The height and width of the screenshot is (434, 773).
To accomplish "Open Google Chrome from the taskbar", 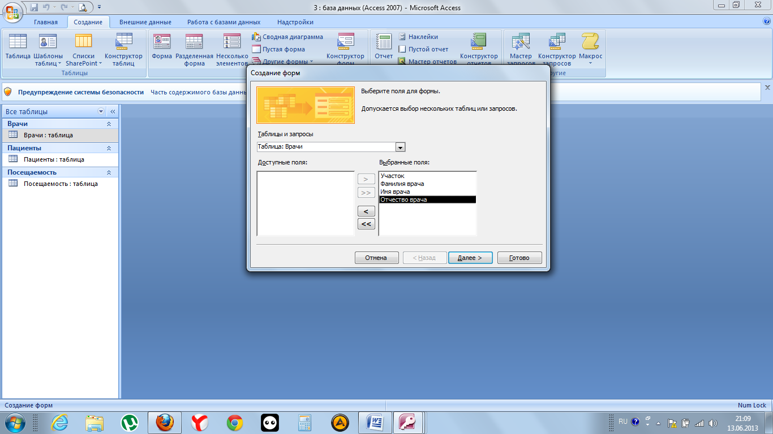I will click(235, 422).
